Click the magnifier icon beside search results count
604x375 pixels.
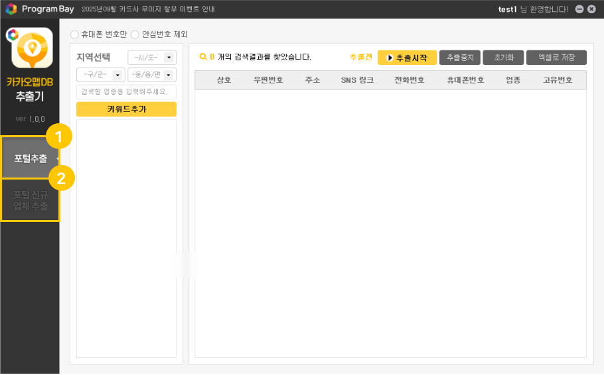[x=203, y=58]
